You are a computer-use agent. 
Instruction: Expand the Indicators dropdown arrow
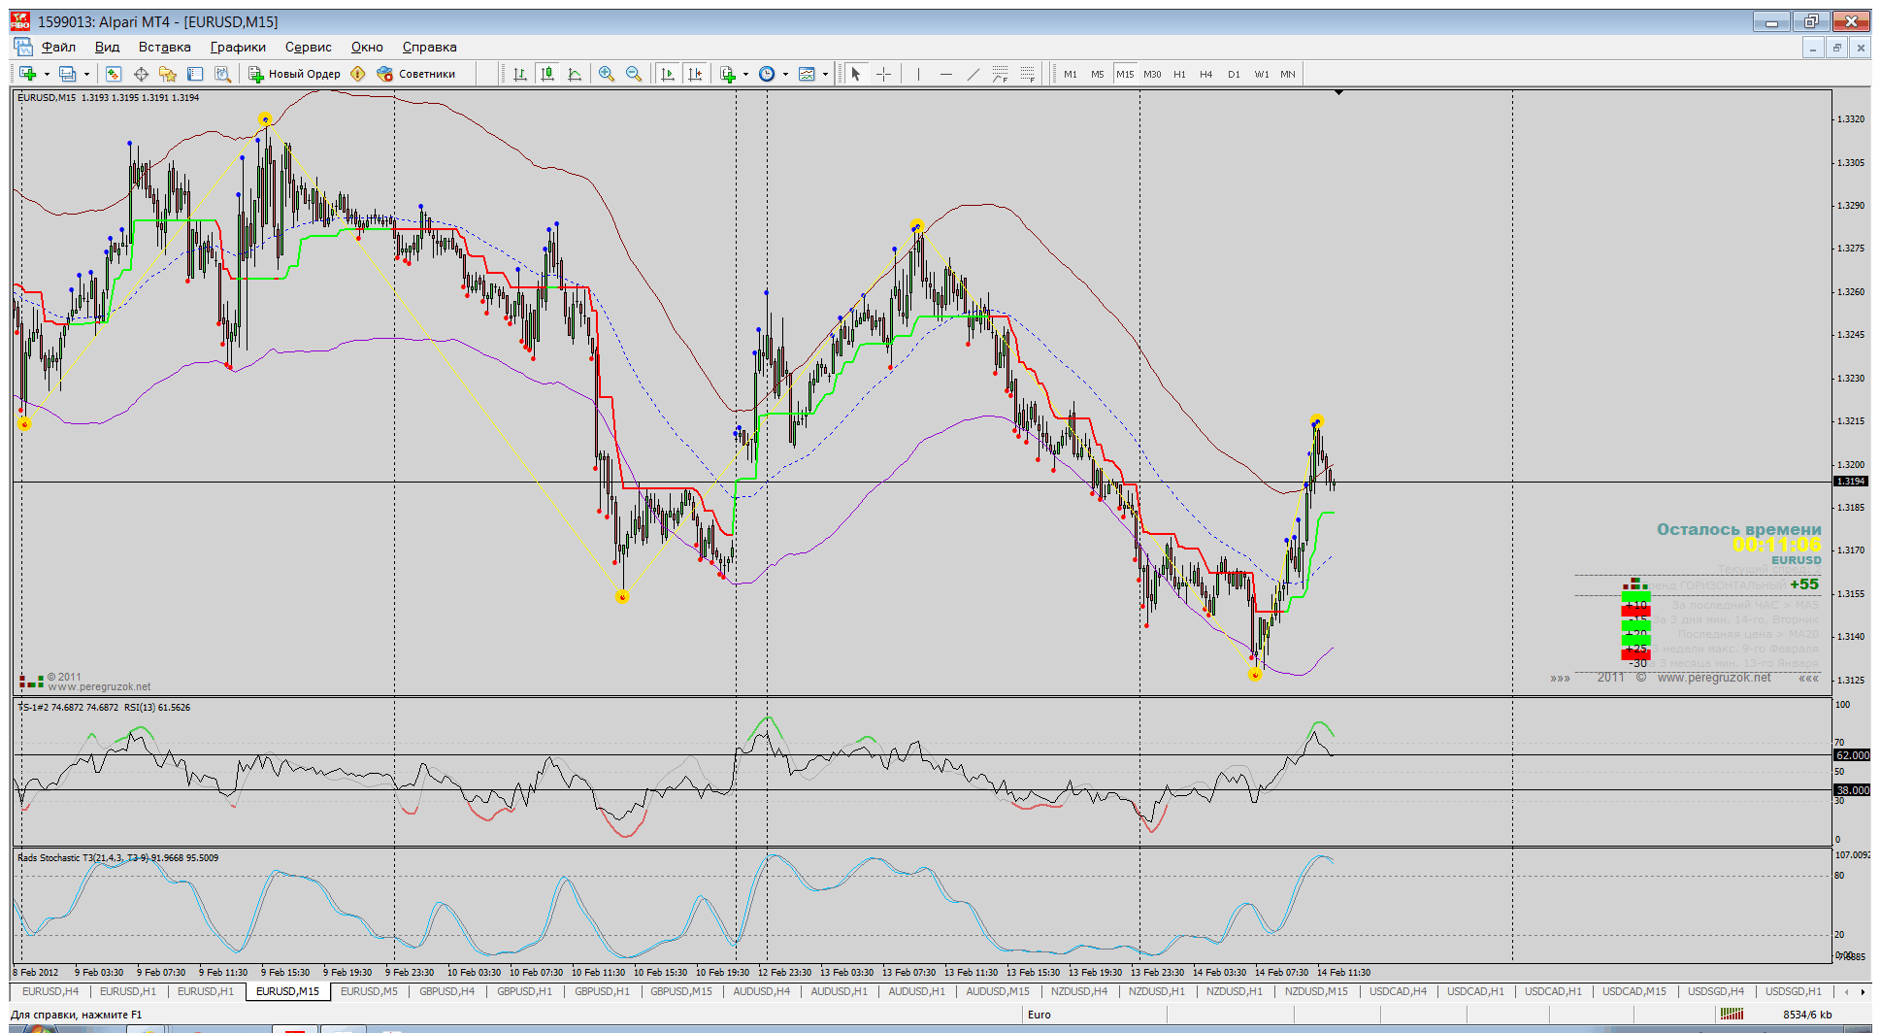745,74
